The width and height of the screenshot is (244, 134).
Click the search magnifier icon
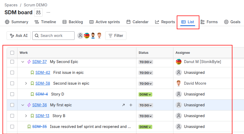[x=37, y=36]
